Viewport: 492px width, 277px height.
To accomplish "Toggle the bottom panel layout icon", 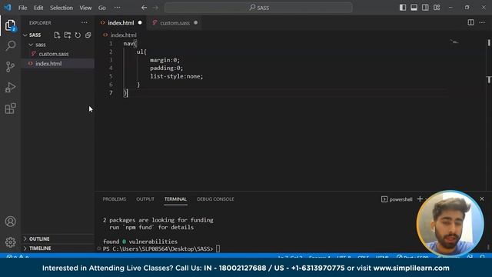I will pyautogui.click(x=414, y=8).
